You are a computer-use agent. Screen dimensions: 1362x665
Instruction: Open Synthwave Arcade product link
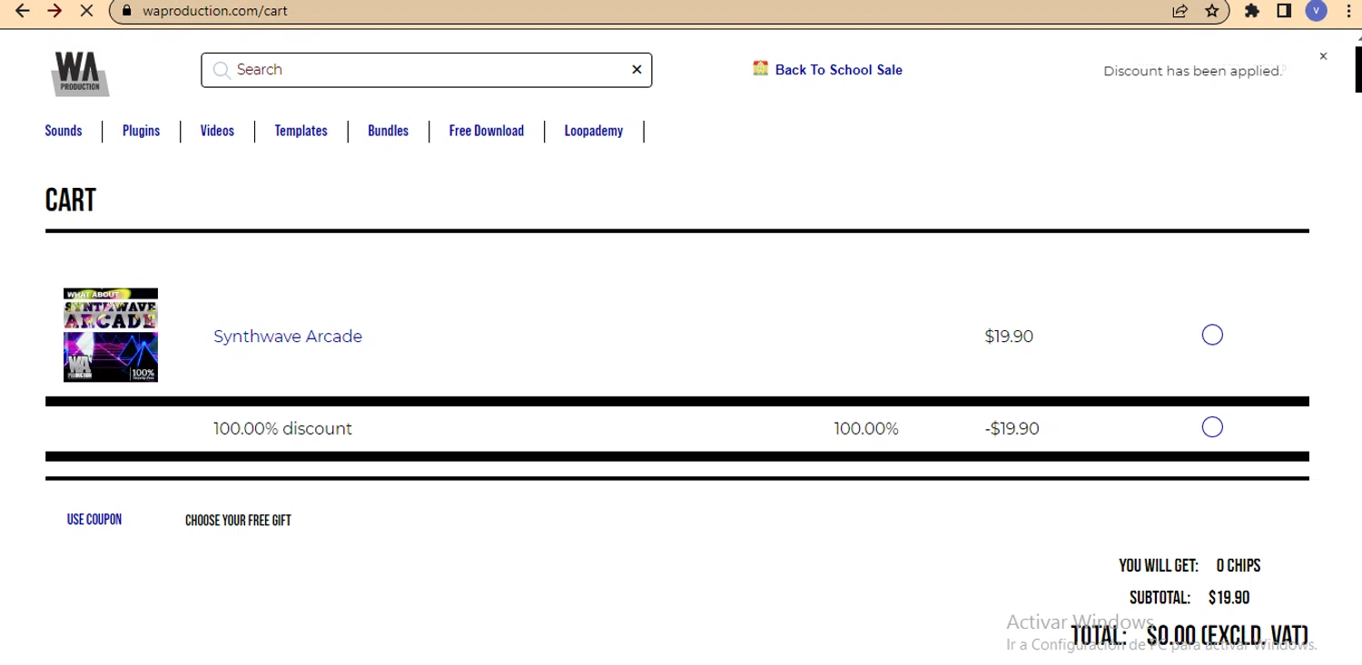[x=288, y=337]
